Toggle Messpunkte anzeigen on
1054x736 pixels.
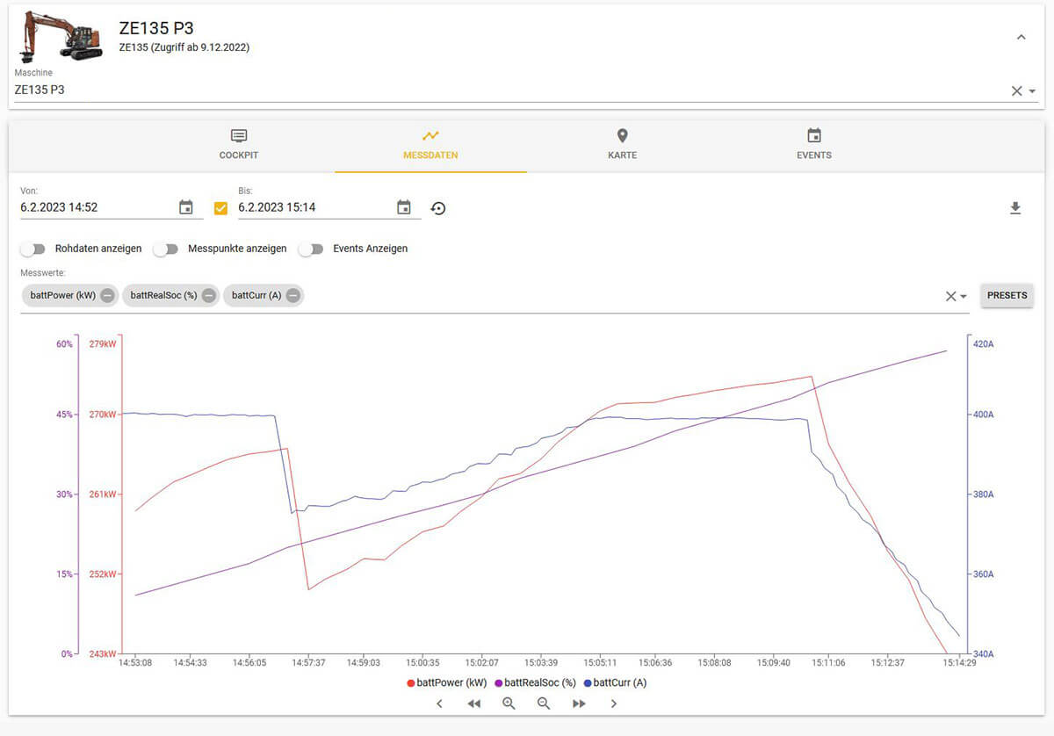[x=166, y=249]
